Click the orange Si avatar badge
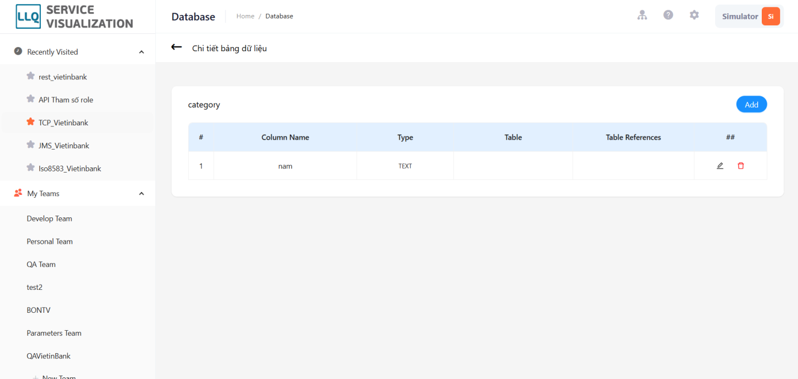The height and width of the screenshot is (379, 798). (x=770, y=16)
